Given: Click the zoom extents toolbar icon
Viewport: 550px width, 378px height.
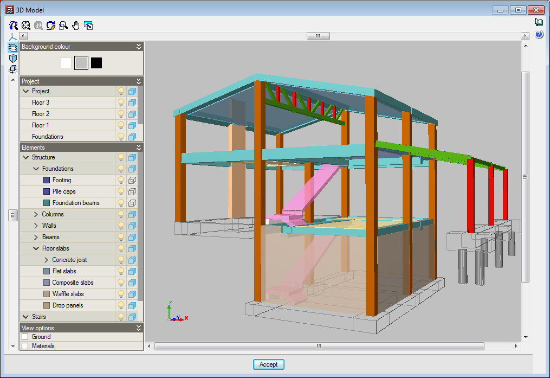Looking at the screenshot, I should (x=26, y=25).
